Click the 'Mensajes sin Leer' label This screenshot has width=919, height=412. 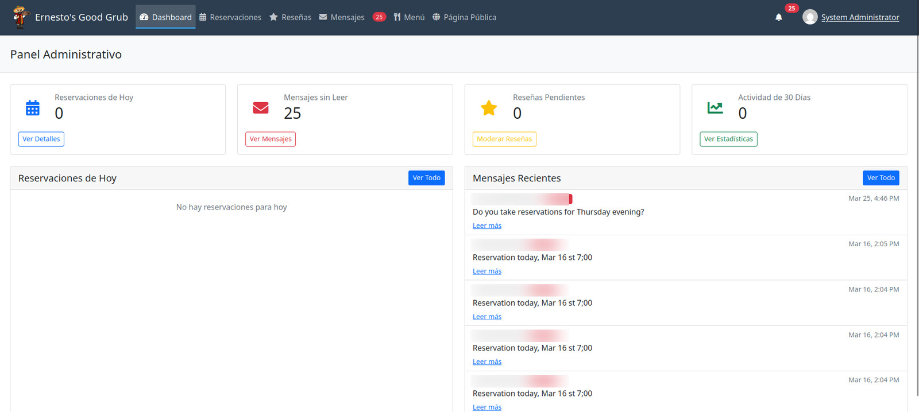pos(316,98)
